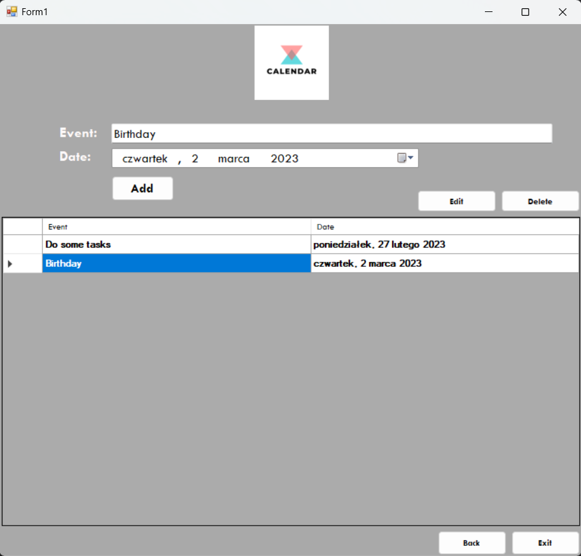
Task: Click the CALENDAR logo image
Action: (x=291, y=62)
